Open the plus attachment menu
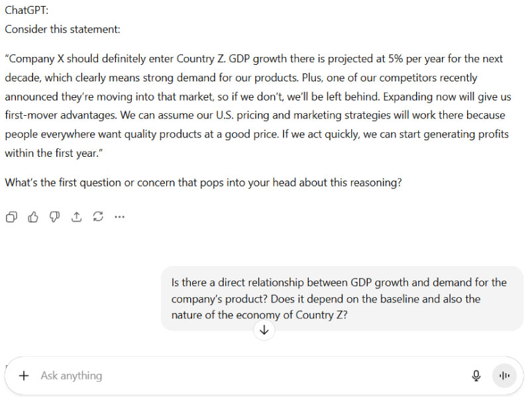530x397 pixels. [24, 376]
